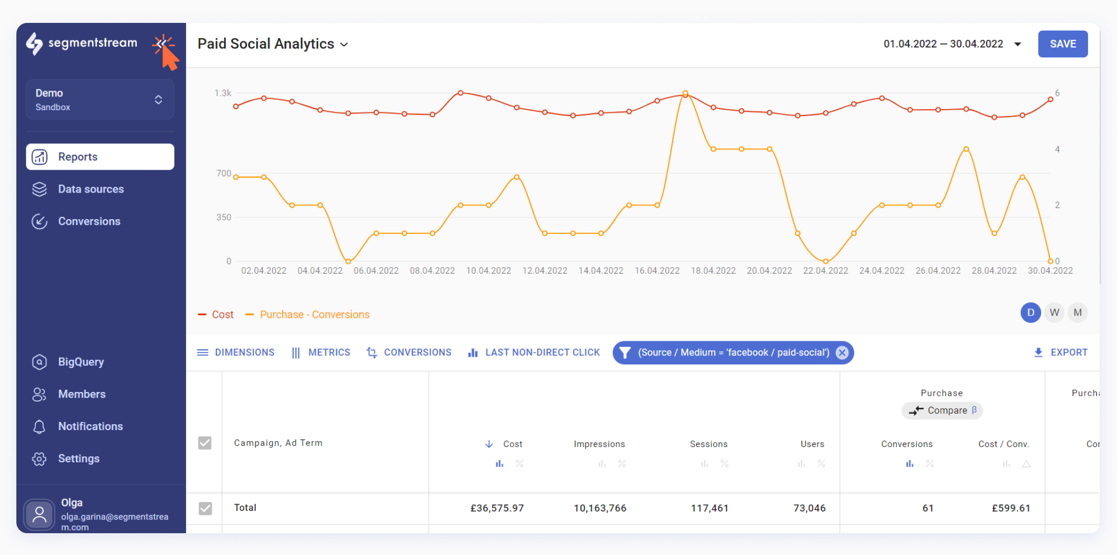Image resolution: width=1117 pixels, height=555 pixels.
Task: Toggle the Cost series legend
Action: (x=215, y=315)
